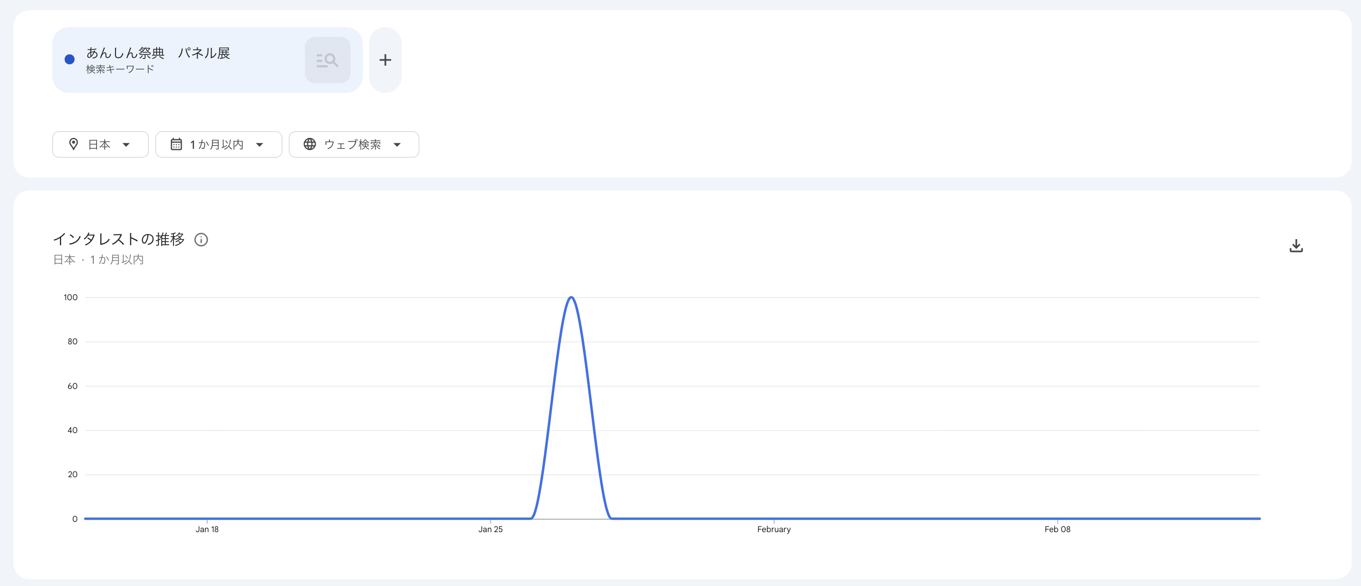Click the search term explore icon button
Screen dimensions: 1361x586
(327, 60)
